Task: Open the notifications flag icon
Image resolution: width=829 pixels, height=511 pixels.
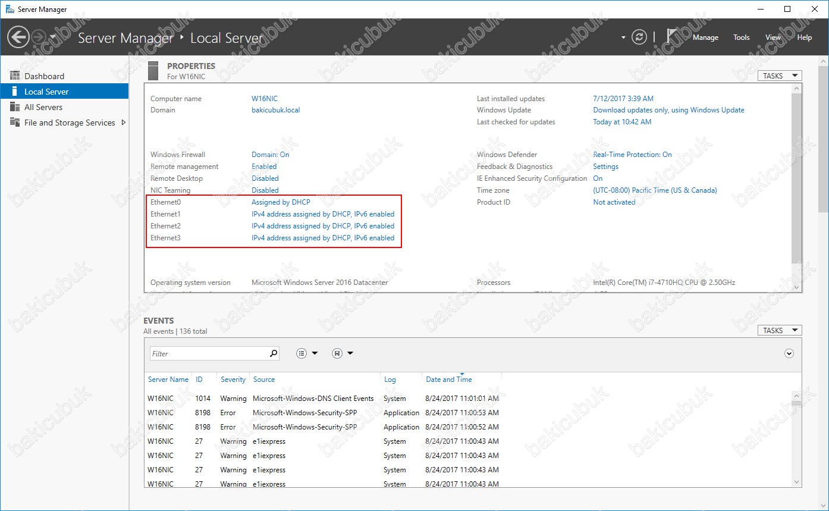Action: [672, 36]
